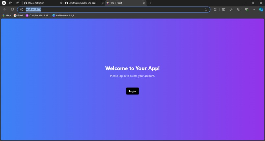Image resolution: width=265 pixels, height=141 pixels.
Task: Close the Device Activation tab
Action: (61, 3)
